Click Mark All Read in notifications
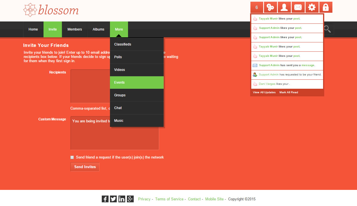This screenshot has width=357, height=206. (x=289, y=92)
